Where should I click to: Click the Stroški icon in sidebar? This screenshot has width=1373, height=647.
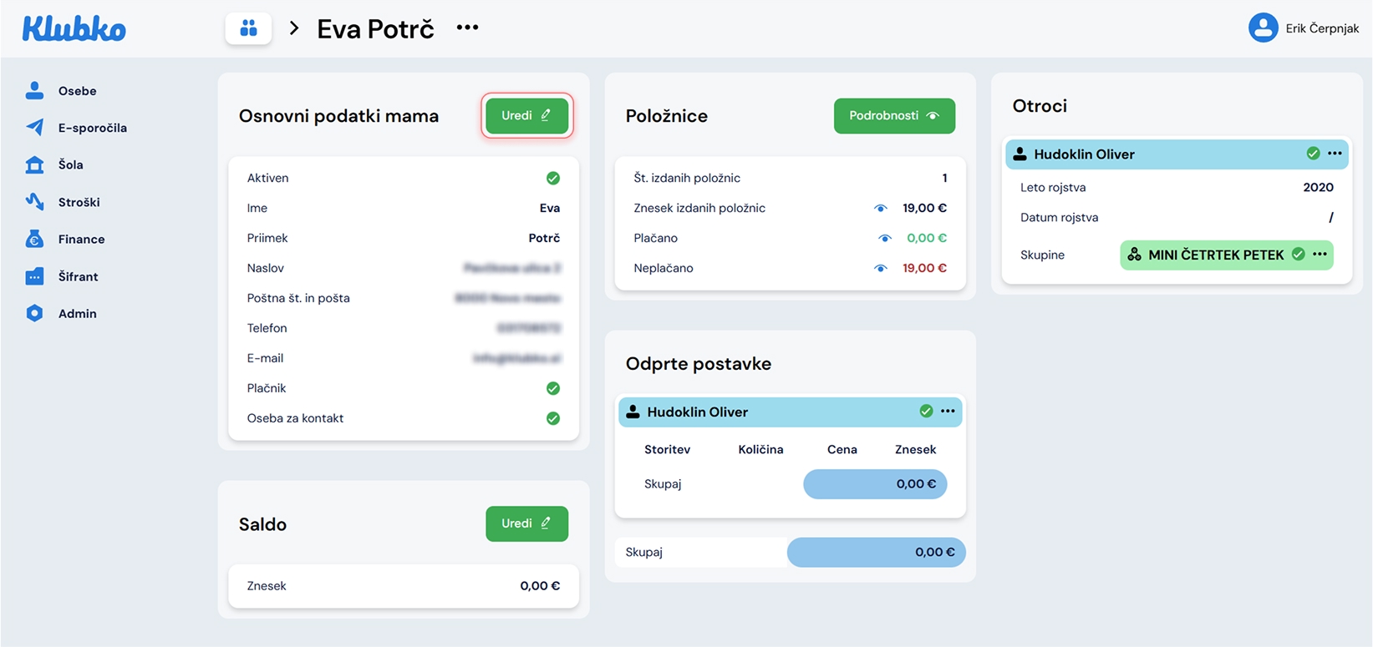click(34, 201)
